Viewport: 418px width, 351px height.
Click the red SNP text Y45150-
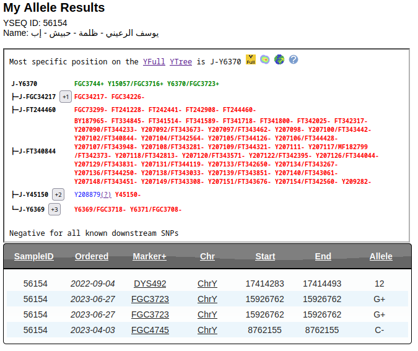coord(128,194)
